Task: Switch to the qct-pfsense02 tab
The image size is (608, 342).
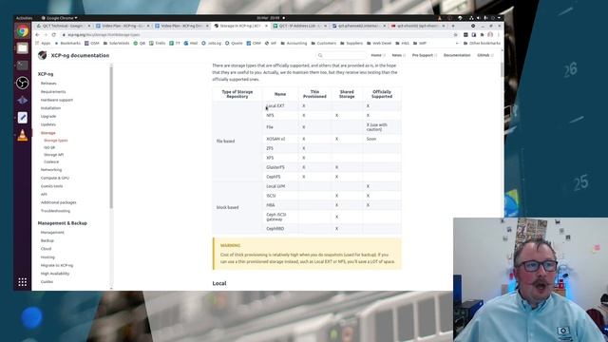Action: pyautogui.click(x=358, y=26)
